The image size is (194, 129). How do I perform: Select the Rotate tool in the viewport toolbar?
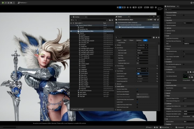[x=122, y=8]
